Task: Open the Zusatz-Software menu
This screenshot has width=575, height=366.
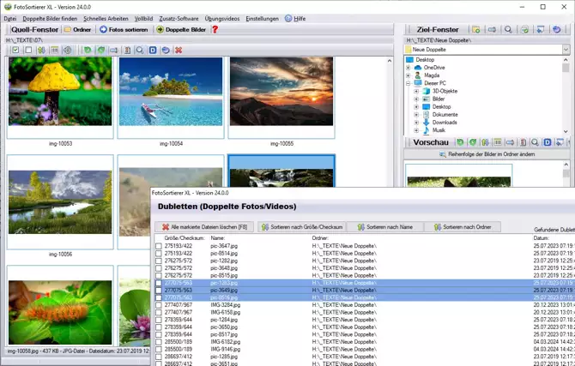Action: [178, 18]
